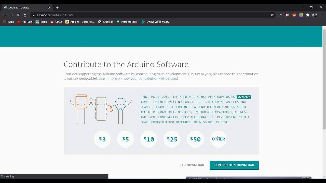Select the Arduino - Donate tab
This screenshot has width=326, height=183.
pos(27,8)
